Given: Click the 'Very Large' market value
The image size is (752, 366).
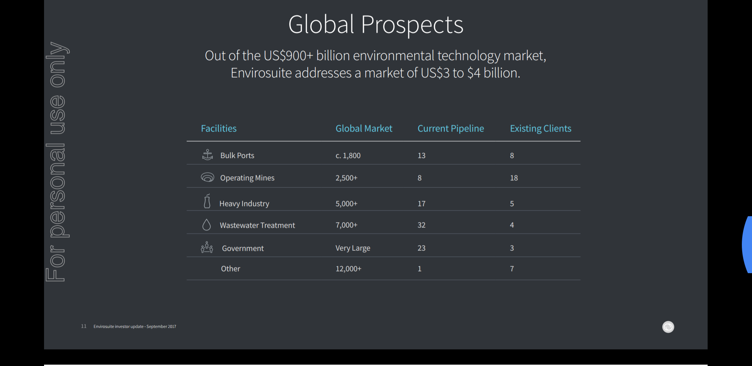Looking at the screenshot, I should pyautogui.click(x=353, y=248).
